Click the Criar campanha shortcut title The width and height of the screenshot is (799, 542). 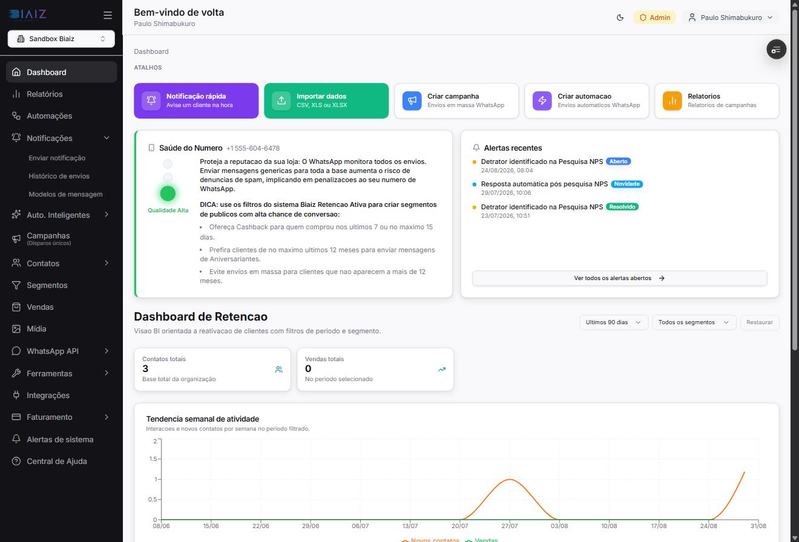pyautogui.click(x=453, y=96)
